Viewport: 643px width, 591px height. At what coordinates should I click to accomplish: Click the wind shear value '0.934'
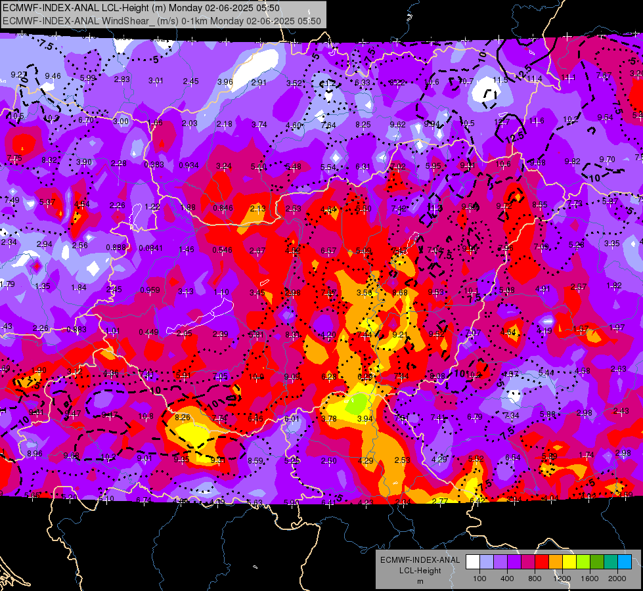pyautogui.click(x=188, y=165)
